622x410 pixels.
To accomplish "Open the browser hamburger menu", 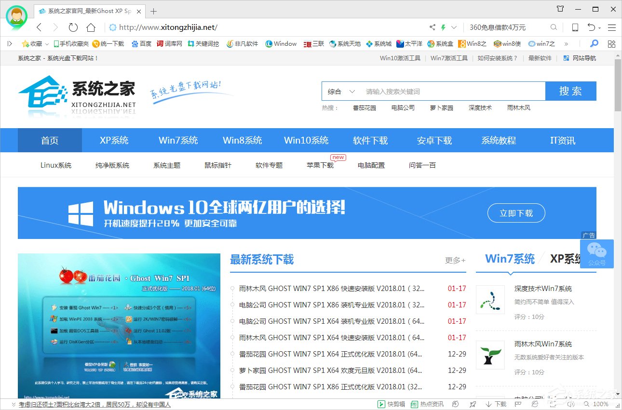I will click(x=612, y=27).
